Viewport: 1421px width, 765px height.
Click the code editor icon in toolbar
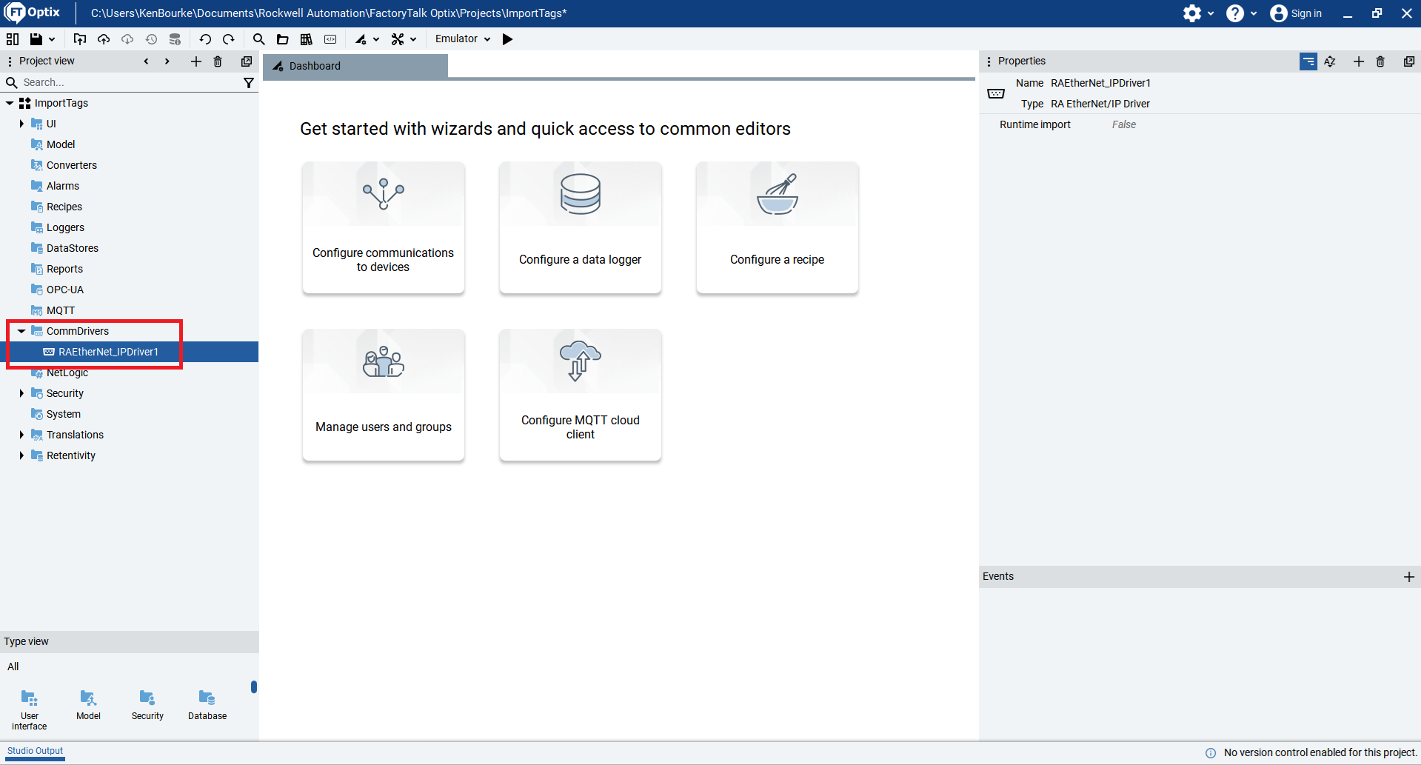[330, 39]
